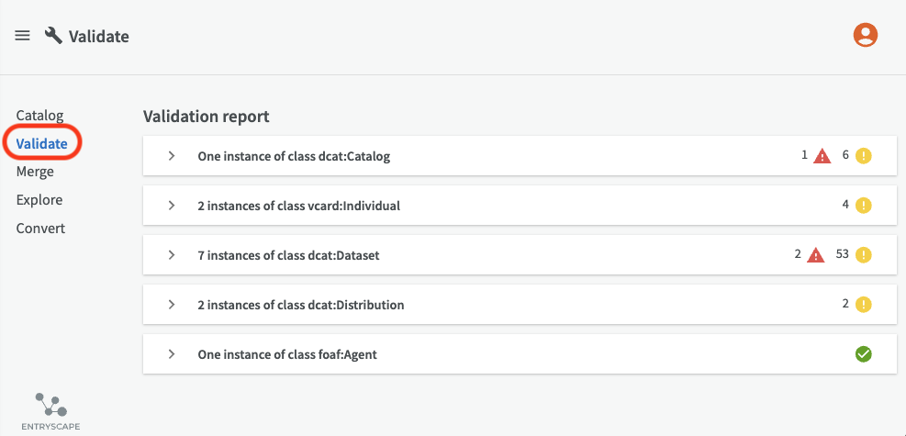Image resolution: width=906 pixels, height=436 pixels.
Task: Expand the dcat:Dataset row chevron
Action: tap(171, 255)
